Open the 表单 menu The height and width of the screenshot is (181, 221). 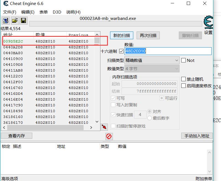43,12
